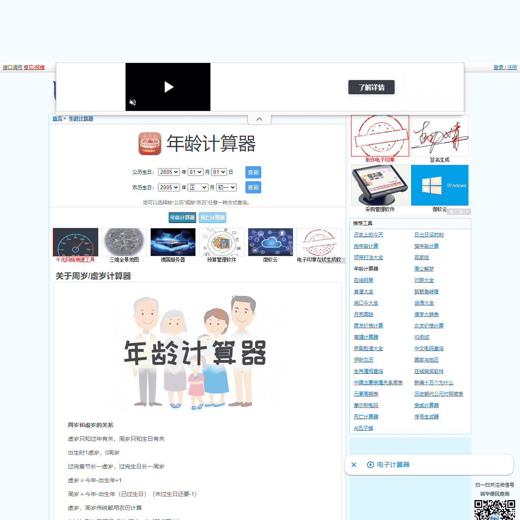Collapse the top ad banner chevron
Image resolution: width=520 pixels, height=520 pixels.
[x=259, y=119]
